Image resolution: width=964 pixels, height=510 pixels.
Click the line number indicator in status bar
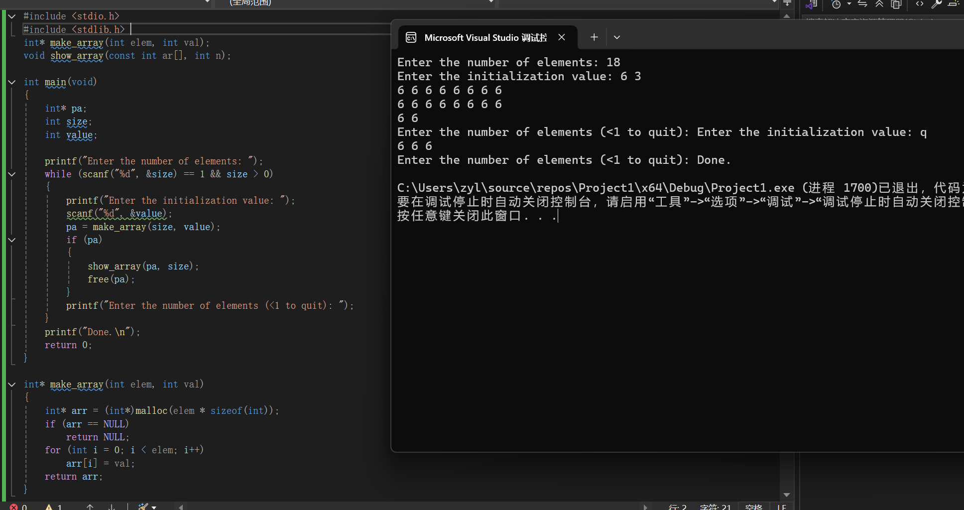[677, 507]
